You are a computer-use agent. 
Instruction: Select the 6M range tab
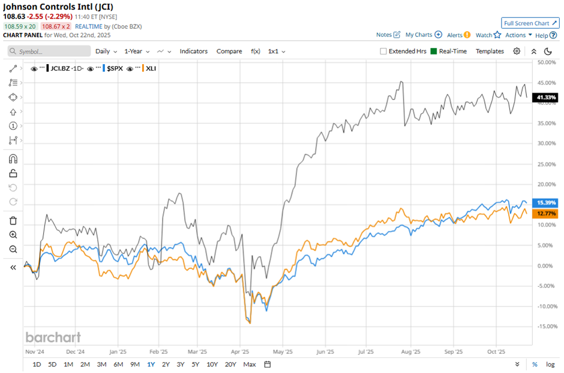tap(118, 365)
